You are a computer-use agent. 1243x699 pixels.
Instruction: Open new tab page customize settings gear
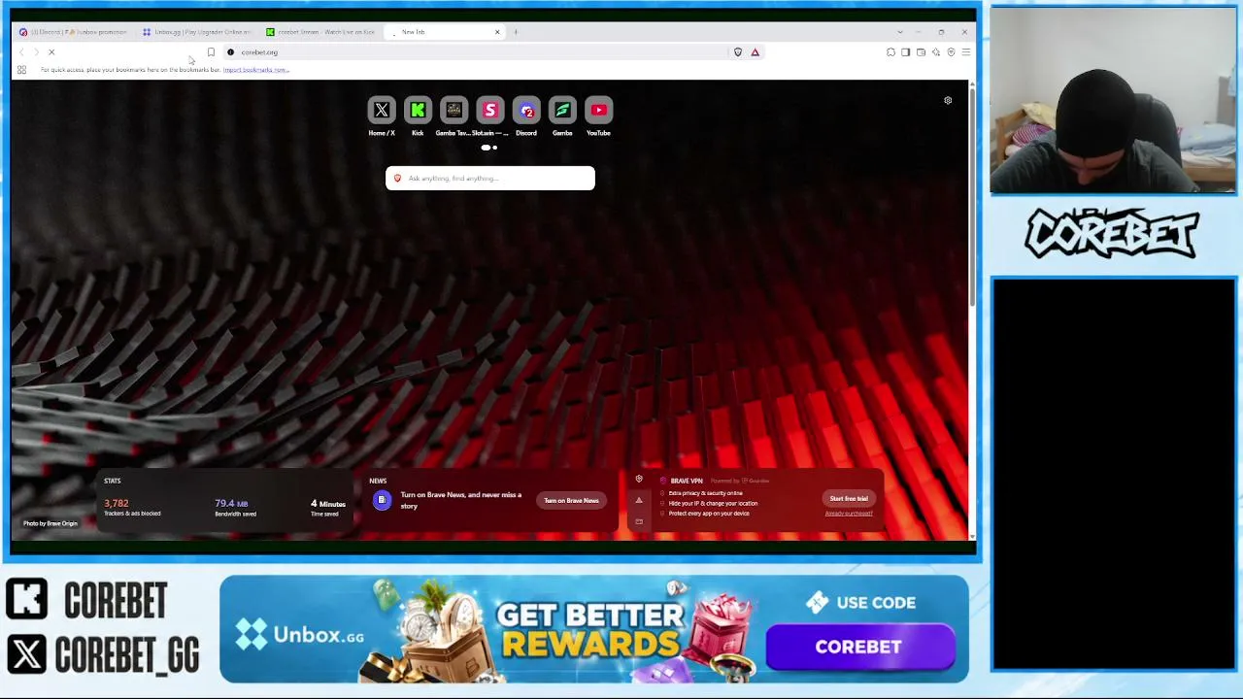coord(948,100)
